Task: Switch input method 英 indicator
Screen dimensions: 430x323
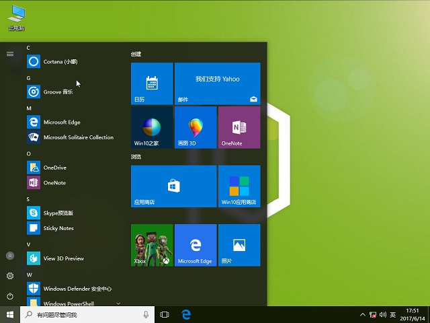Action: click(393, 315)
